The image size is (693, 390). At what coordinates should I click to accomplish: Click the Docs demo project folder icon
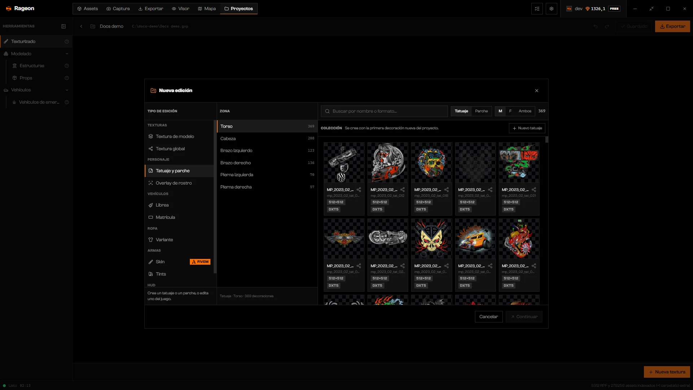93,26
